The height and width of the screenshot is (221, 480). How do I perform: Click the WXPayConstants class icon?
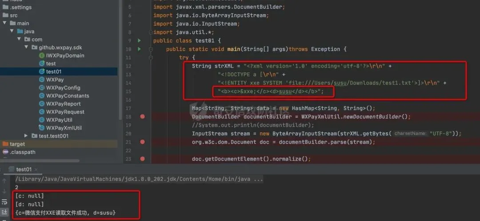[x=42, y=96]
